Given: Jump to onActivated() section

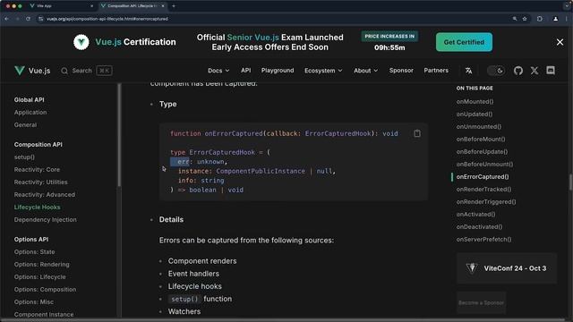Looking at the screenshot, I should point(475,214).
